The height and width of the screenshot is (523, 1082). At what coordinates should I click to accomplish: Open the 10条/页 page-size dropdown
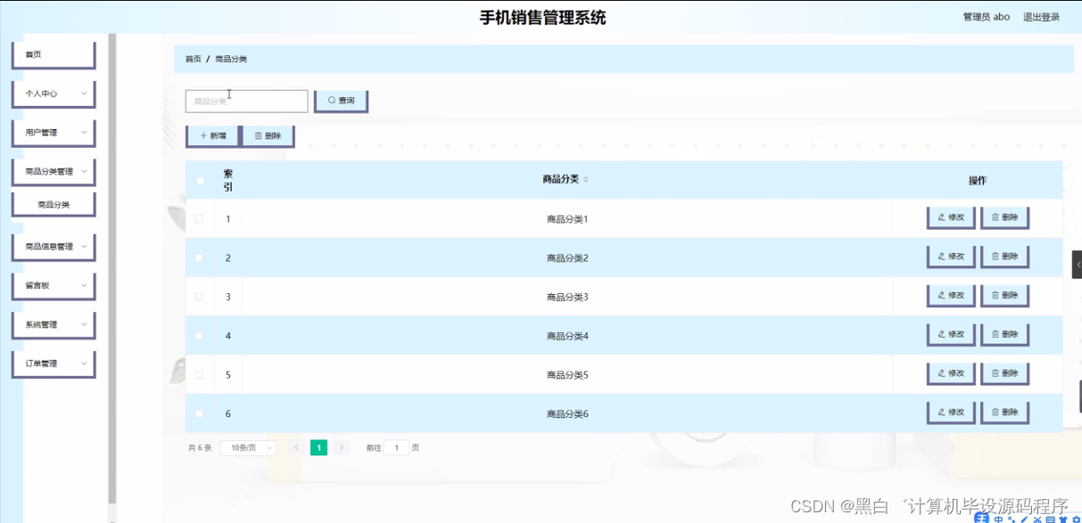click(x=247, y=447)
